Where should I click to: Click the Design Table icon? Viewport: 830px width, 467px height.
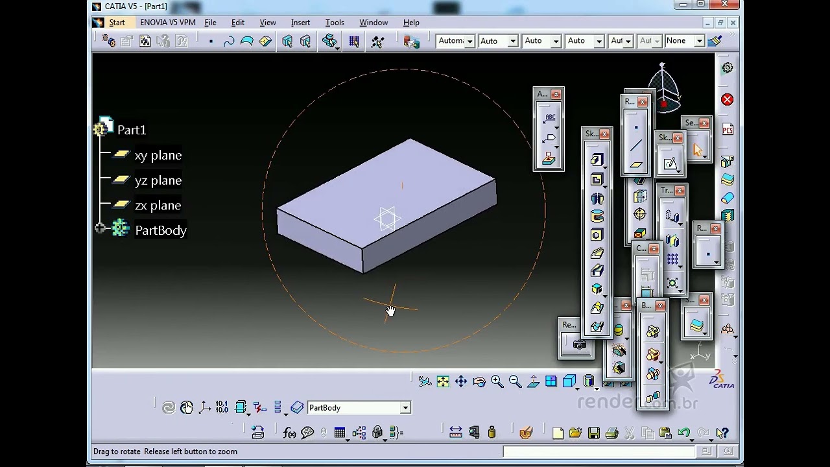340,433
